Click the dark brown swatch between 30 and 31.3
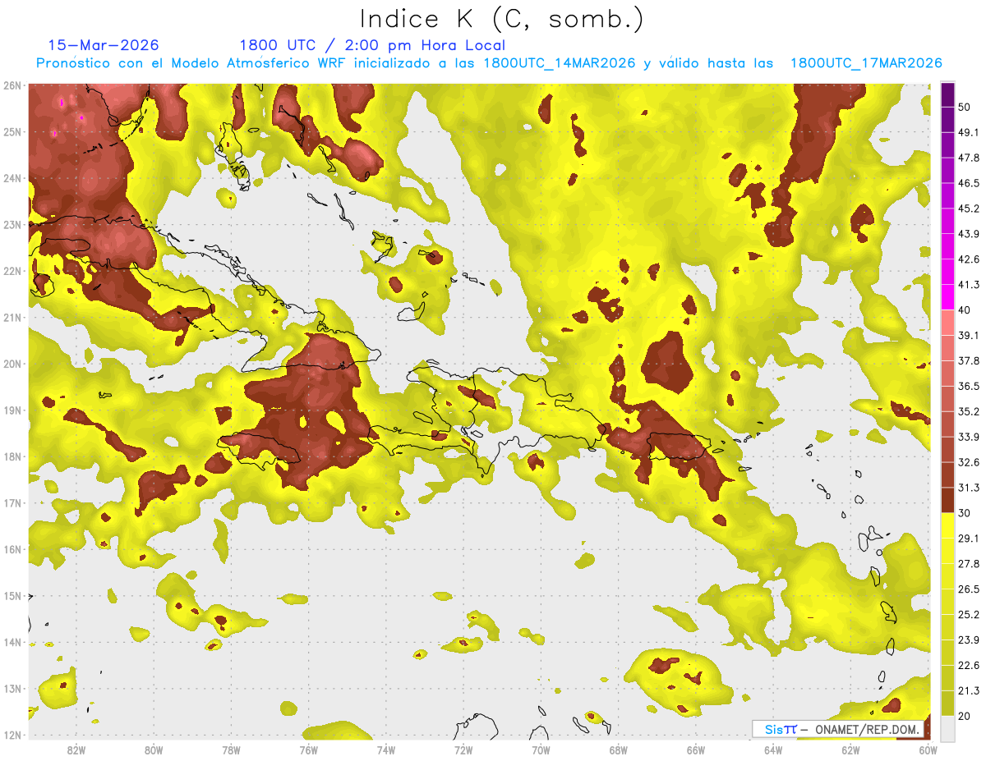Image resolution: width=986 pixels, height=761 pixels. click(x=947, y=500)
